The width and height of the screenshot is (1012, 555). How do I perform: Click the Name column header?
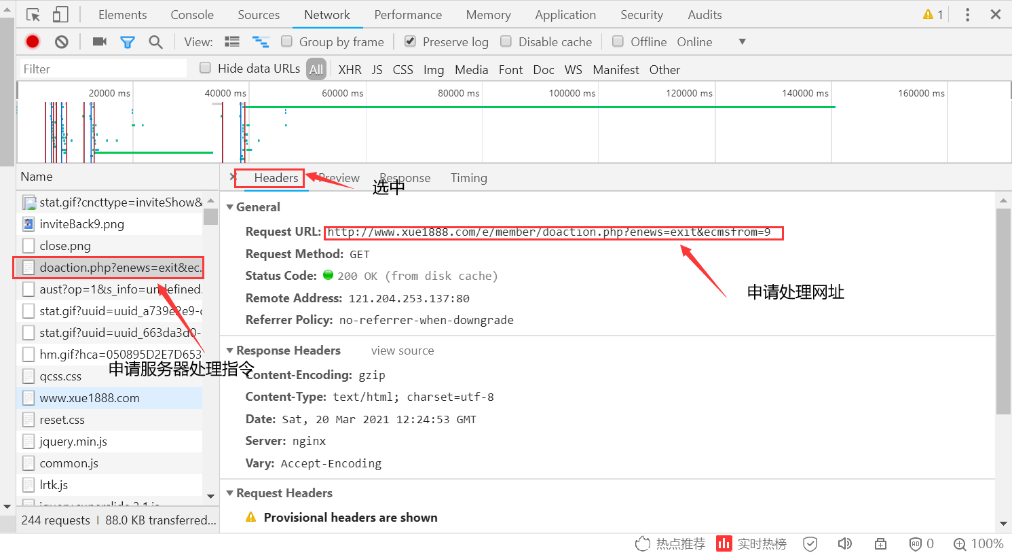click(117, 177)
